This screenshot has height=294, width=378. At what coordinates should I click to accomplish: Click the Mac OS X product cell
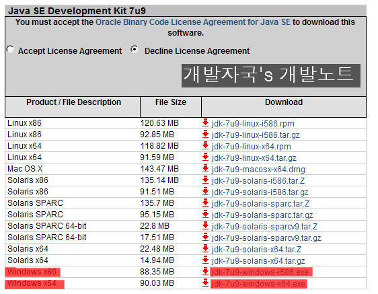25,169
